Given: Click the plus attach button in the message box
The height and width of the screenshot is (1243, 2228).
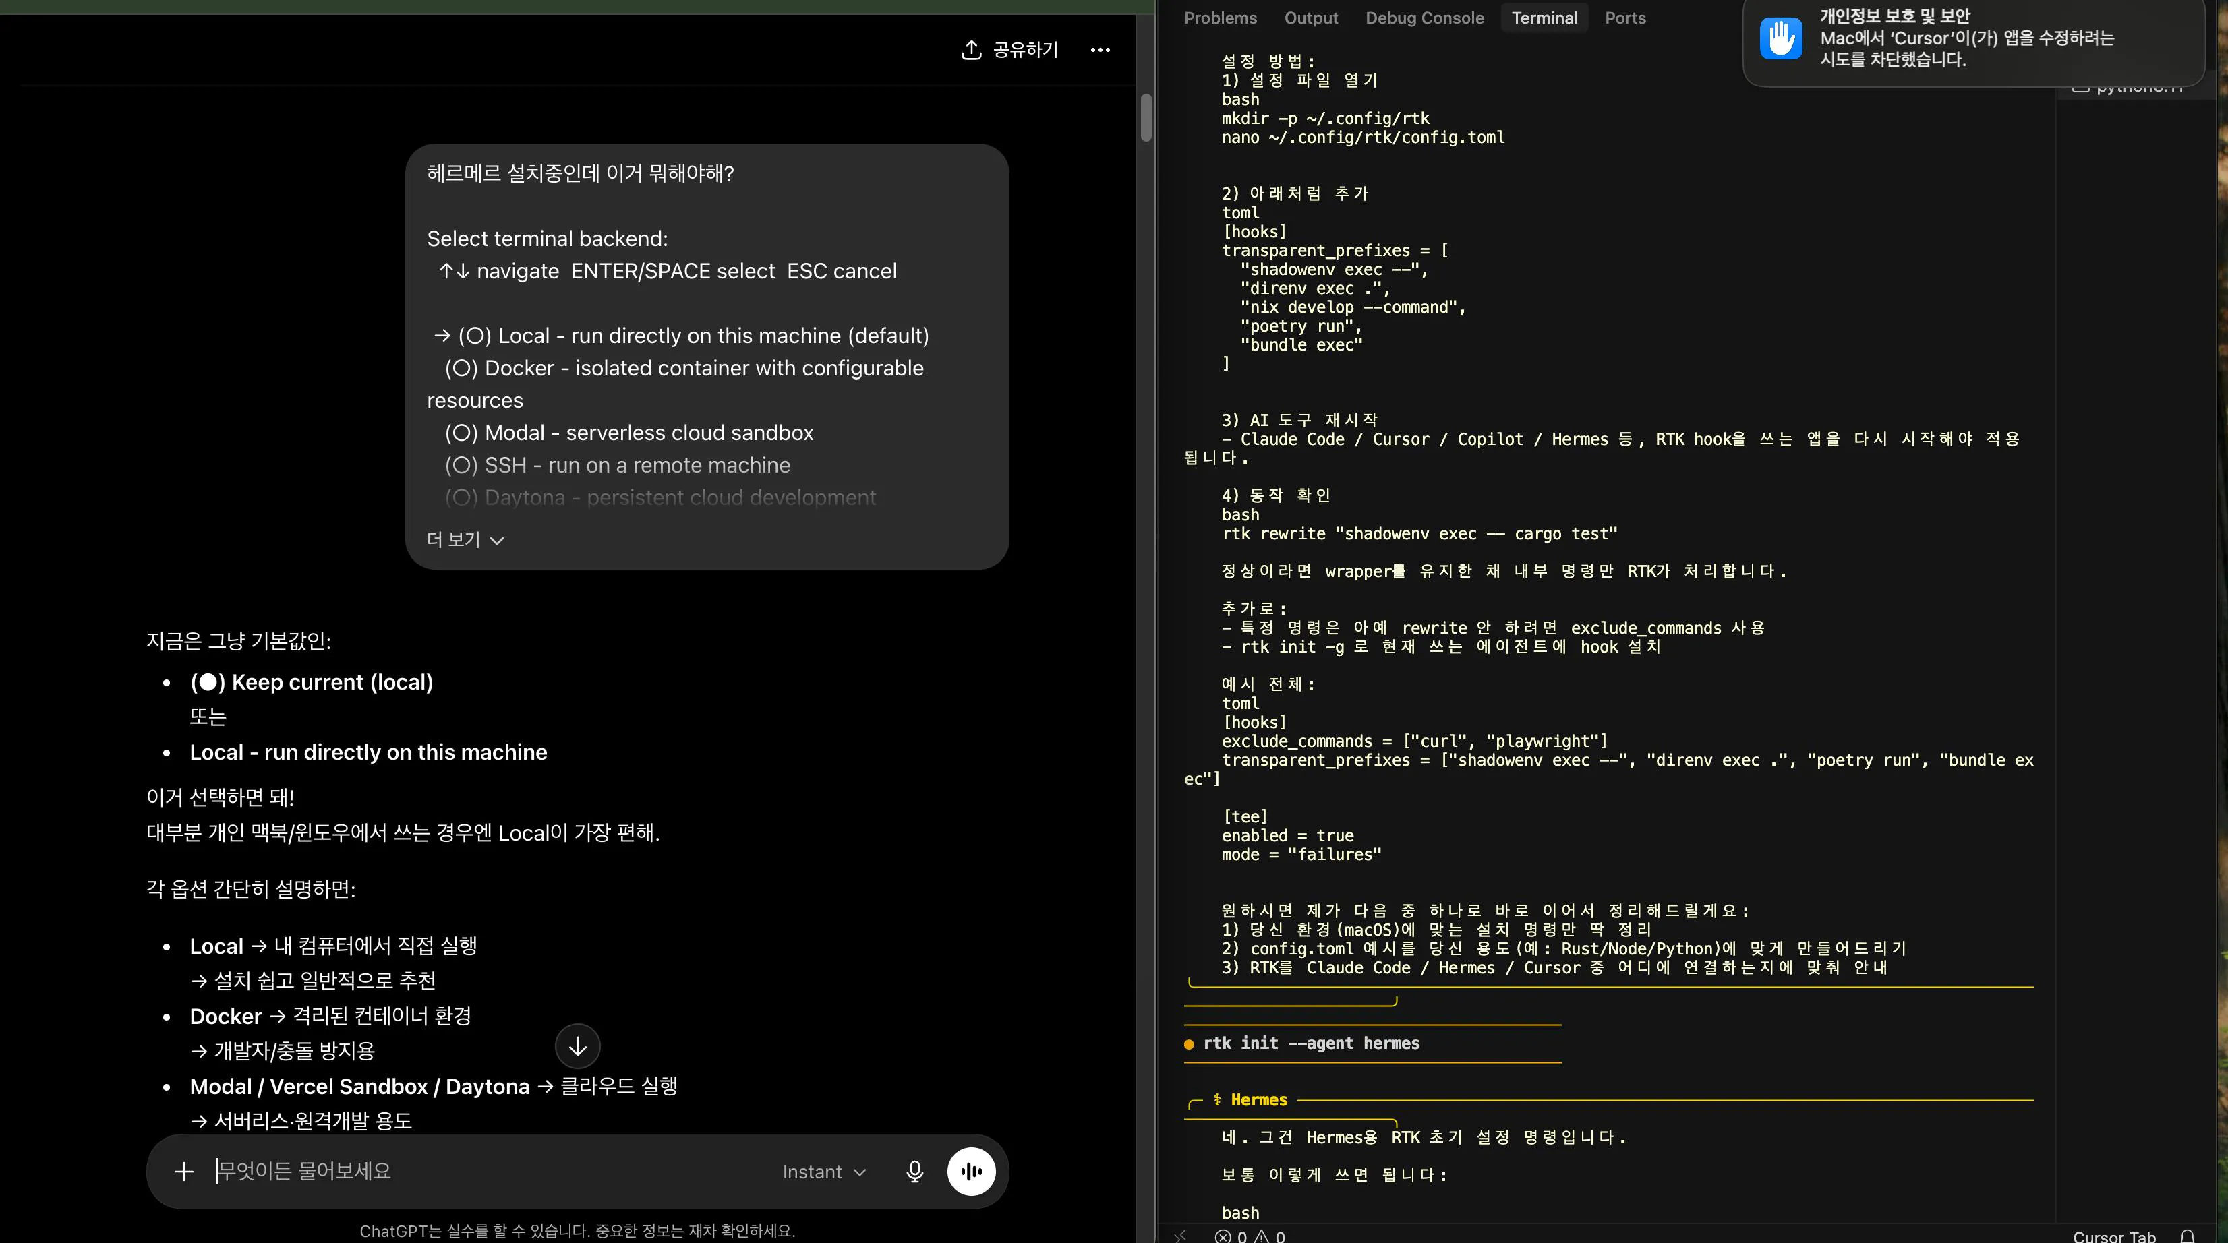Looking at the screenshot, I should pos(183,1172).
